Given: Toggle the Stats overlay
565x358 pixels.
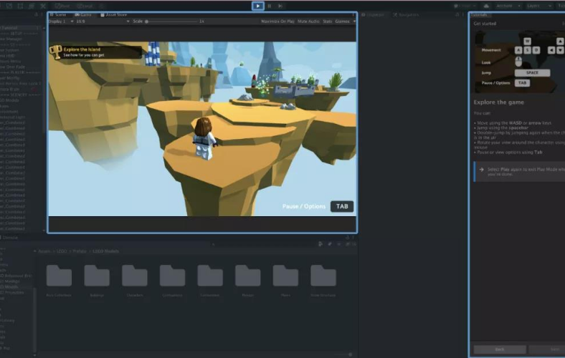Looking at the screenshot, I should coord(327,21).
